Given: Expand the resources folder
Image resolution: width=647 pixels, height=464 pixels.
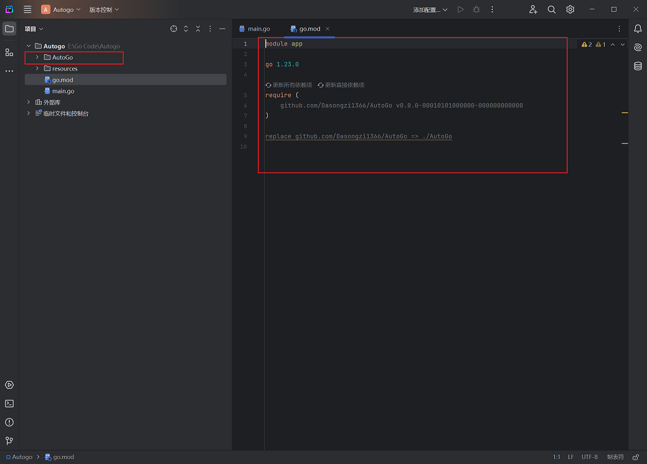Looking at the screenshot, I should pos(37,69).
